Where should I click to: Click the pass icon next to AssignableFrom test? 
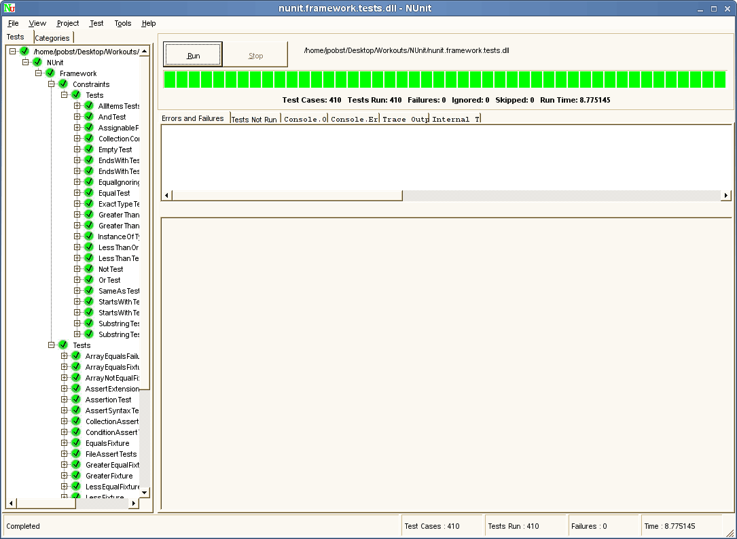point(89,128)
